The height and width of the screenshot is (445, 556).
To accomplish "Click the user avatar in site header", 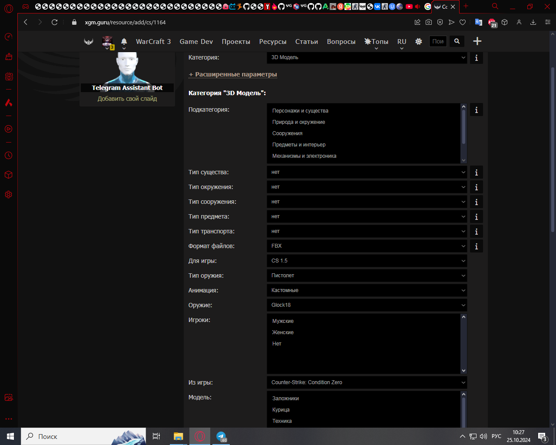I will pos(107,41).
